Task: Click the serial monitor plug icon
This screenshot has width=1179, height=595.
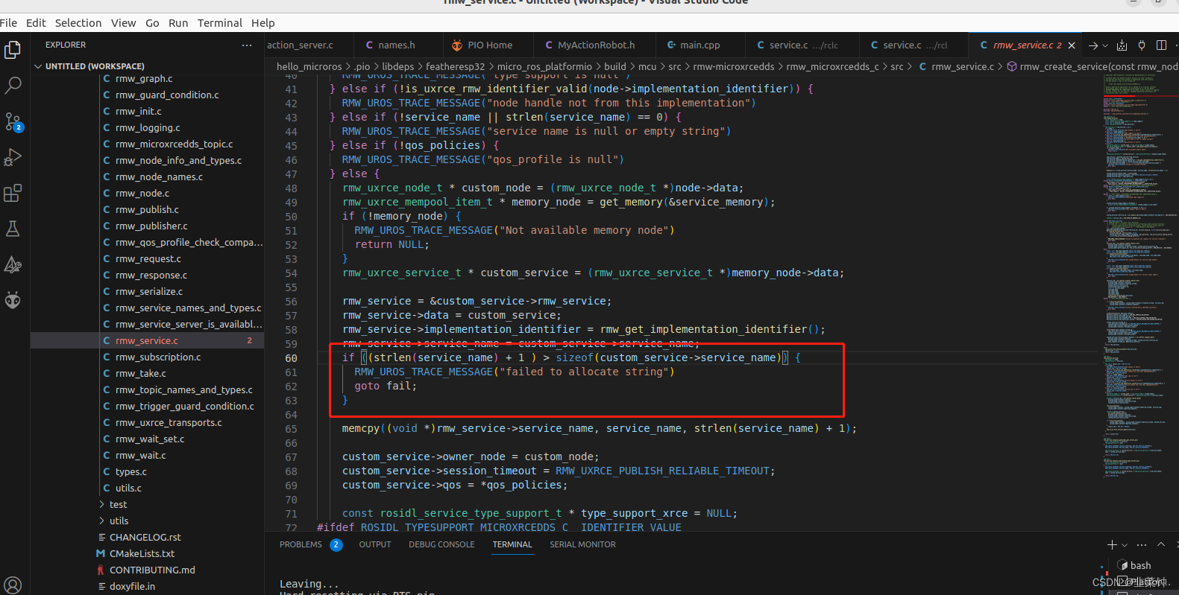Action: (1142, 45)
